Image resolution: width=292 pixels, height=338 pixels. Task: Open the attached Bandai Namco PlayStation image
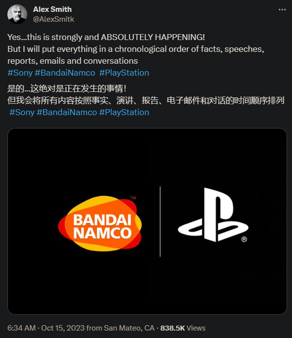(147, 221)
